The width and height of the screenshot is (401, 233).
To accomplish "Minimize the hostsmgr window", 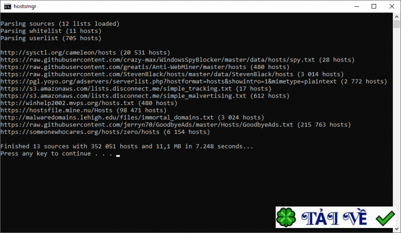I will point(357,6).
